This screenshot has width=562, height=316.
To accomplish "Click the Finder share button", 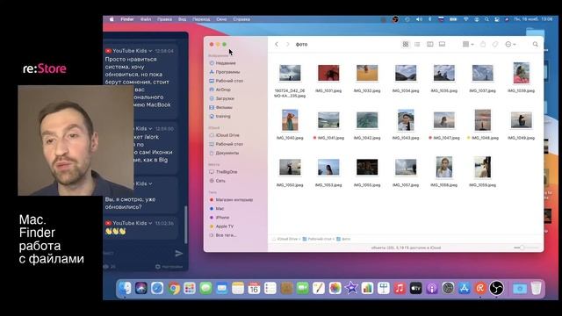I will [483, 44].
